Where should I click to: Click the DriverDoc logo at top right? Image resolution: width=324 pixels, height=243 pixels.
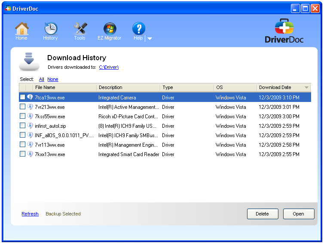(x=284, y=31)
